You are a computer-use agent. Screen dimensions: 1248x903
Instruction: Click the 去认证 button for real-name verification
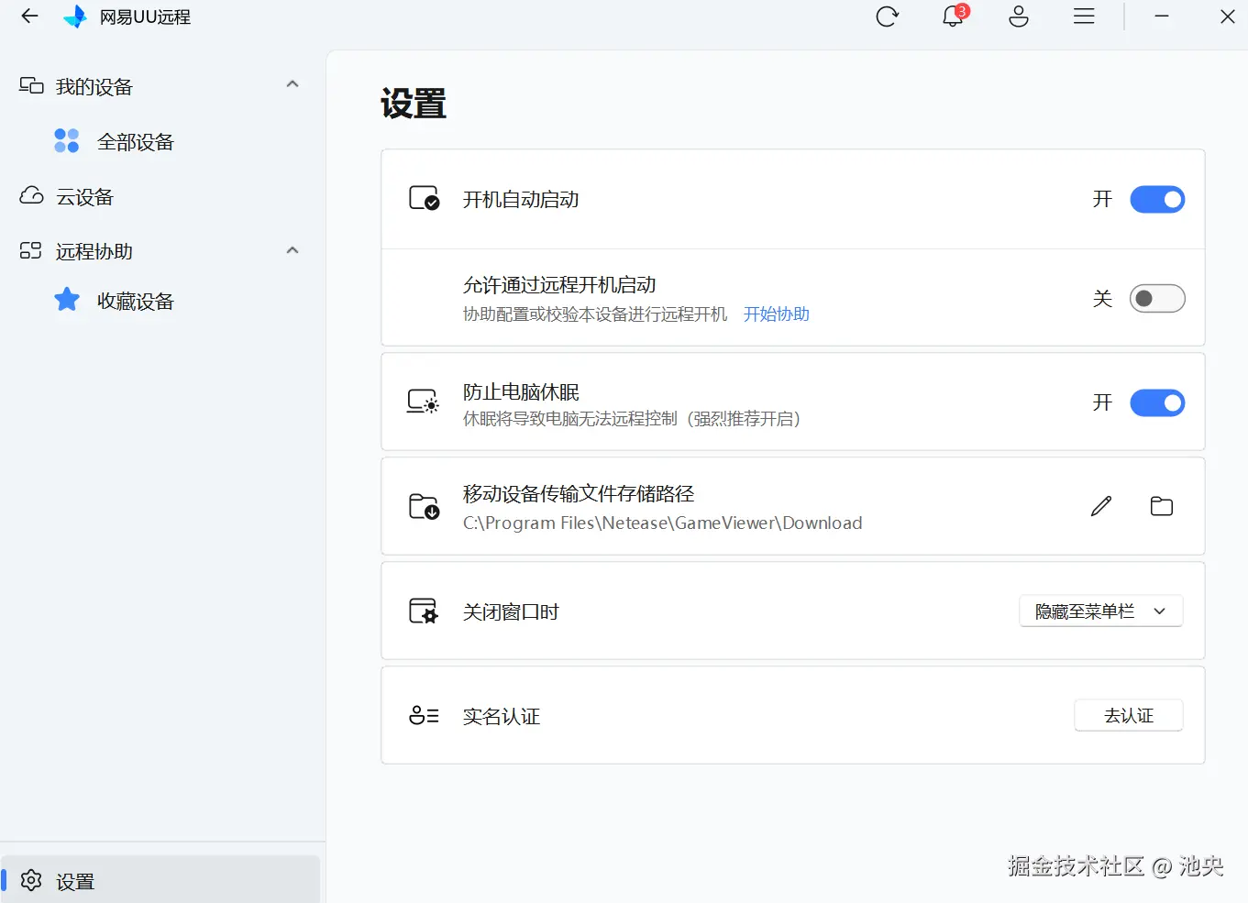[x=1128, y=715]
